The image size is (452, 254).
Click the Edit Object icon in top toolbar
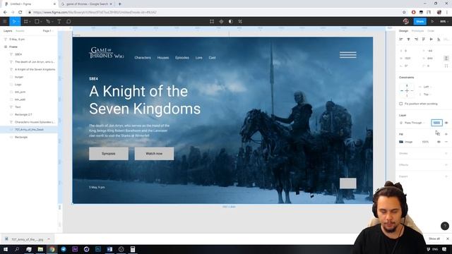pos(212,21)
